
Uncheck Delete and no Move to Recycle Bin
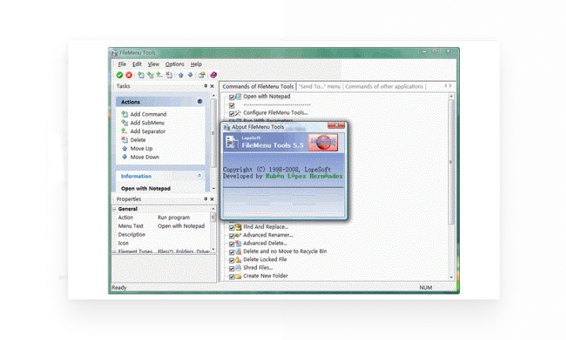coord(232,252)
